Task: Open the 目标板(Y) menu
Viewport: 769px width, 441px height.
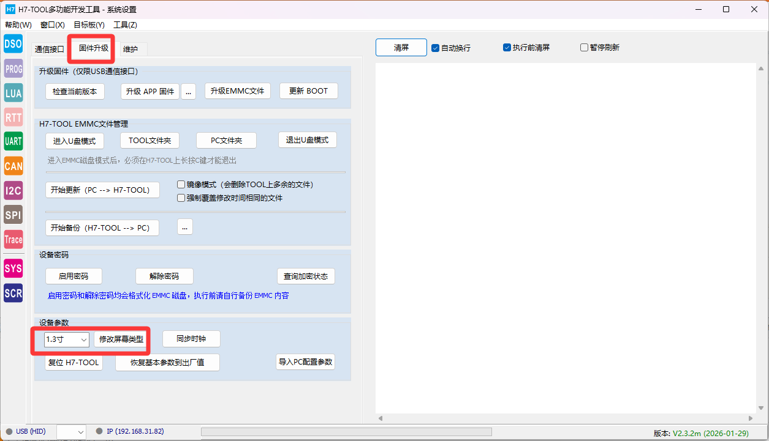Action: (89, 25)
